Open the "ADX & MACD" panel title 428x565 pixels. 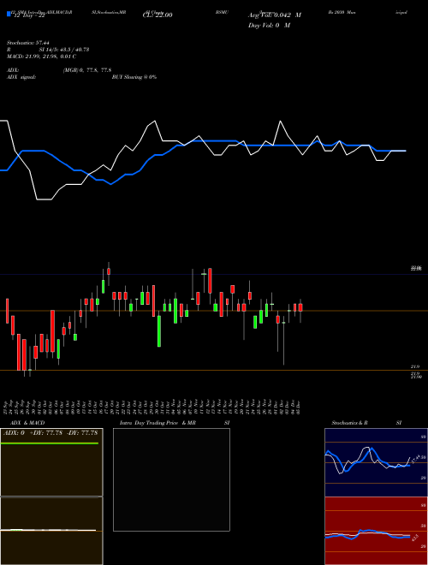(x=27, y=423)
